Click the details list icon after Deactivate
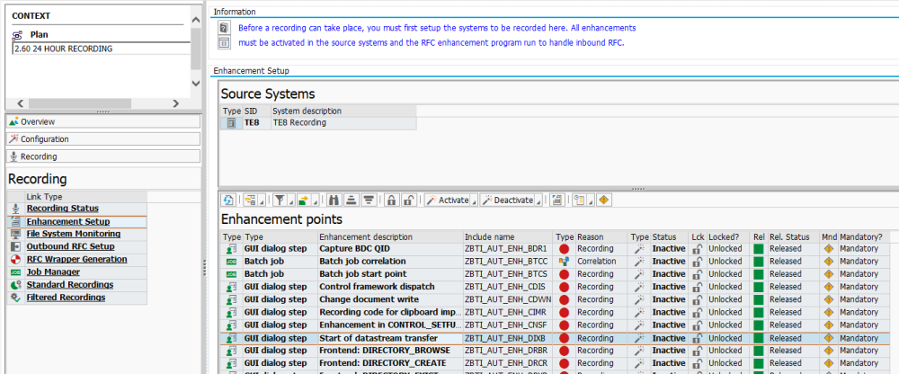899x374 pixels. point(556,200)
